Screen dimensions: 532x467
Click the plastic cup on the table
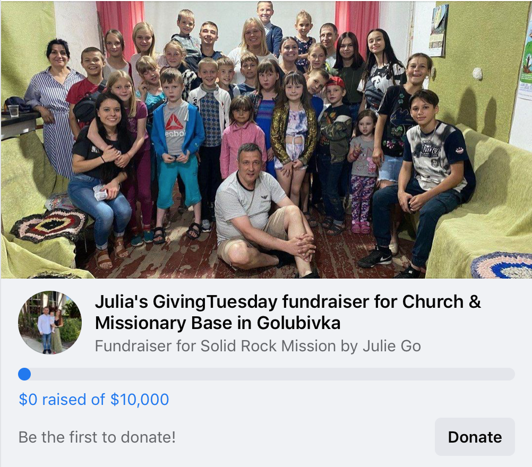click(x=13, y=110)
